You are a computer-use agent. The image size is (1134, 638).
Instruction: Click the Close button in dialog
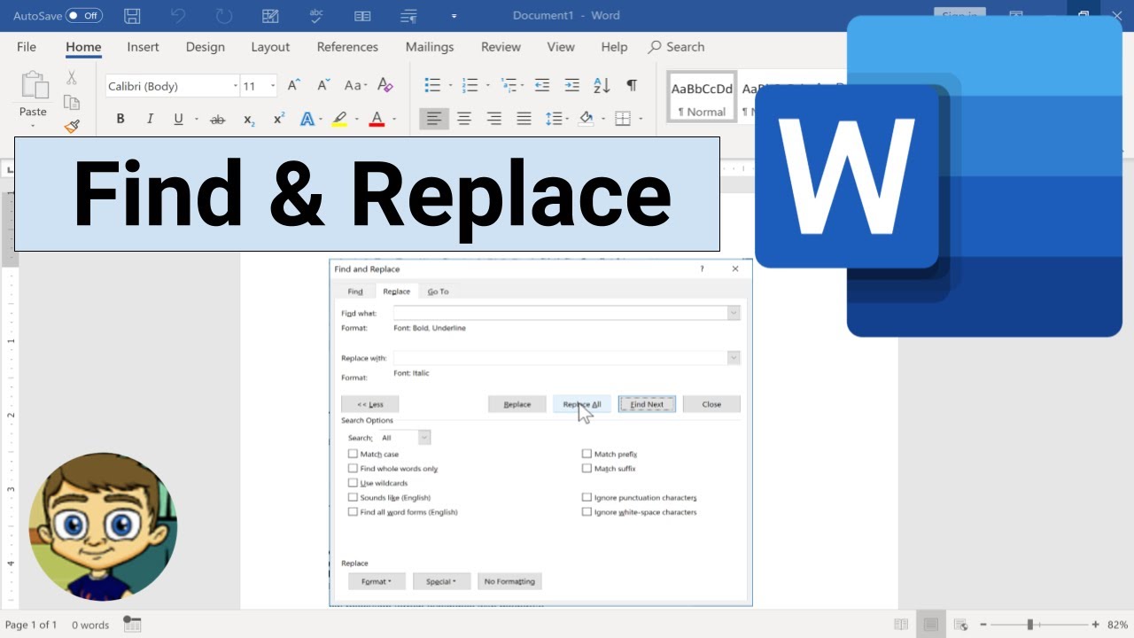711,404
